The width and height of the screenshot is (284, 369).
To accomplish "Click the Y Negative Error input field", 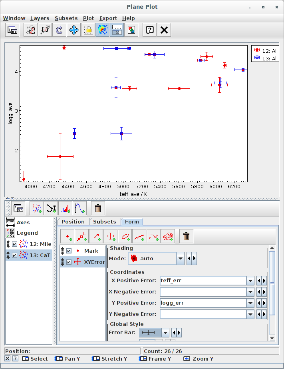I will (x=203, y=314).
